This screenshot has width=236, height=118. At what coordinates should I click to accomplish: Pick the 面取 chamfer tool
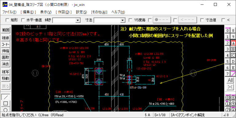[x=6, y=57]
